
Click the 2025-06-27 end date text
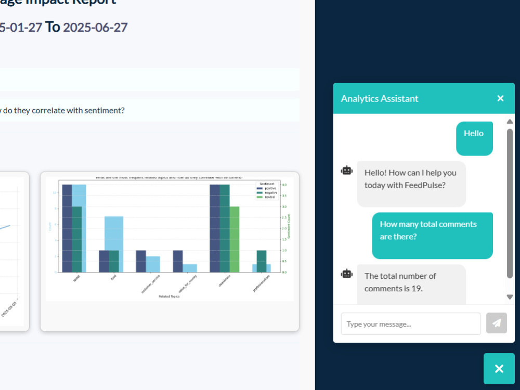(x=95, y=28)
